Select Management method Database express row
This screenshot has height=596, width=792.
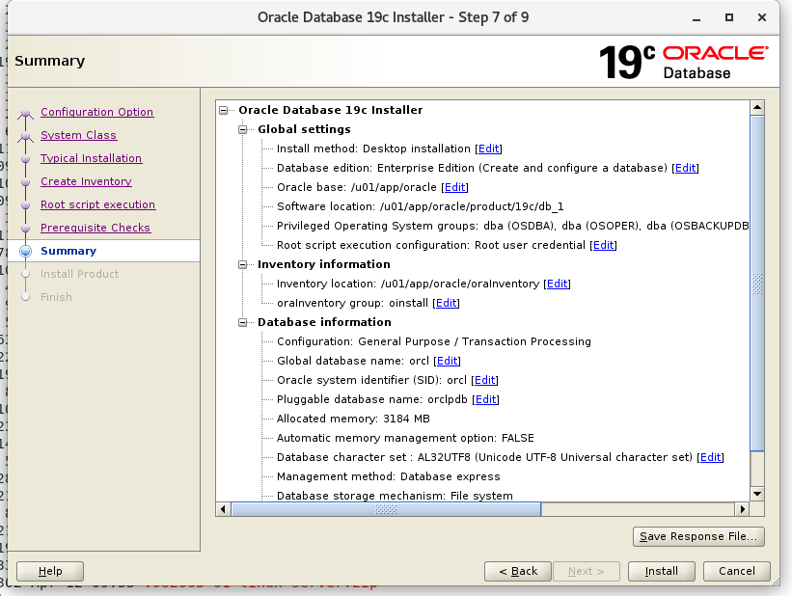[389, 476]
